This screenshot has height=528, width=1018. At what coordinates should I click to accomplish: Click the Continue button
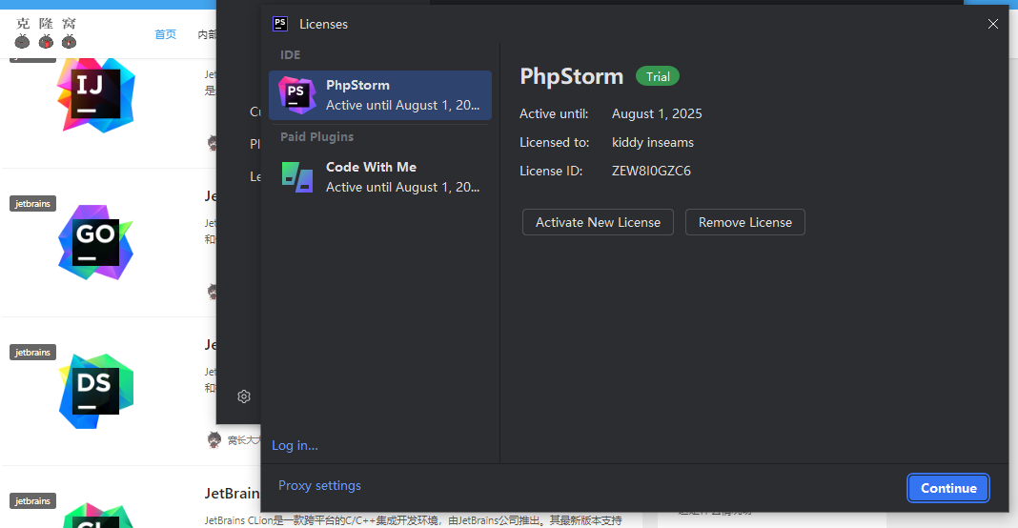(947, 488)
